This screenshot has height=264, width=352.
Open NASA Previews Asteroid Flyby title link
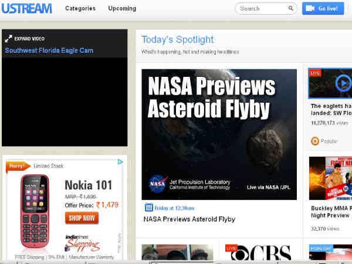189,219
